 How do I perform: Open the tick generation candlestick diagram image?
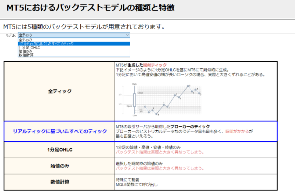(160, 100)
